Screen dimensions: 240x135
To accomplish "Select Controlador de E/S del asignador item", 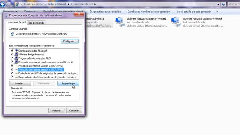I will click(48, 73).
